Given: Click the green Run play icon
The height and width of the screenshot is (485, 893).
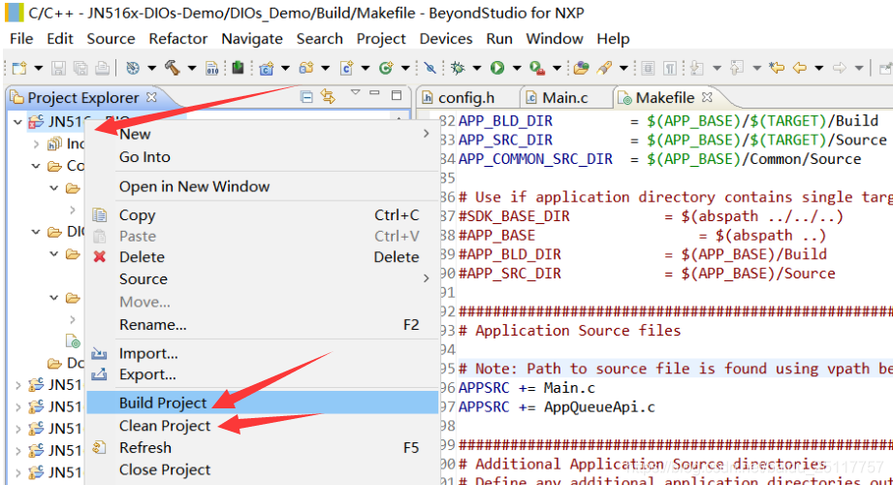Looking at the screenshot, I should point(497,69).
